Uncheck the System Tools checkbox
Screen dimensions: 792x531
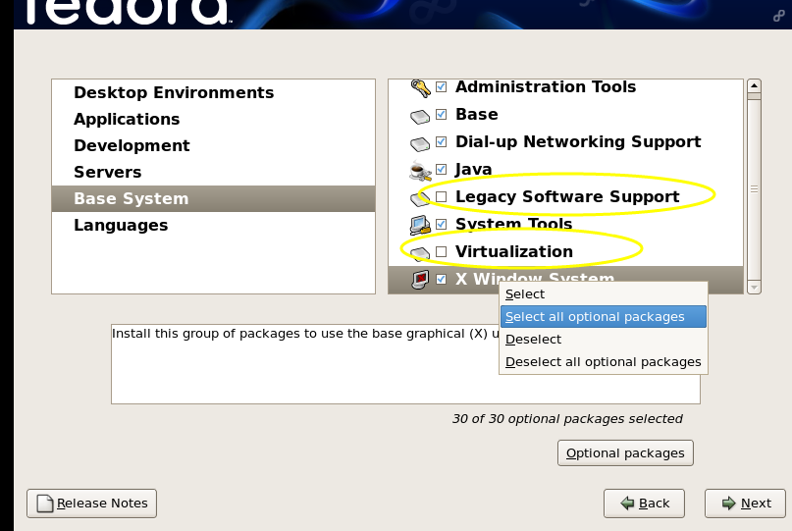(441, 224)
